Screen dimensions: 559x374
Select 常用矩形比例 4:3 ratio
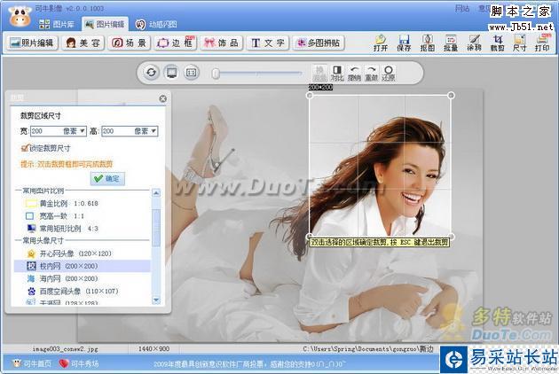(62, 229)
